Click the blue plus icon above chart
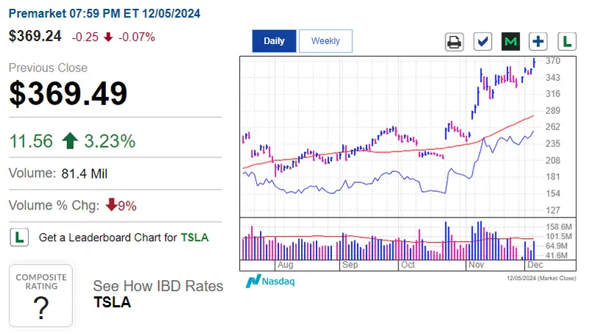The width and height of the screenshot is (589, 336). coord(538,42)
